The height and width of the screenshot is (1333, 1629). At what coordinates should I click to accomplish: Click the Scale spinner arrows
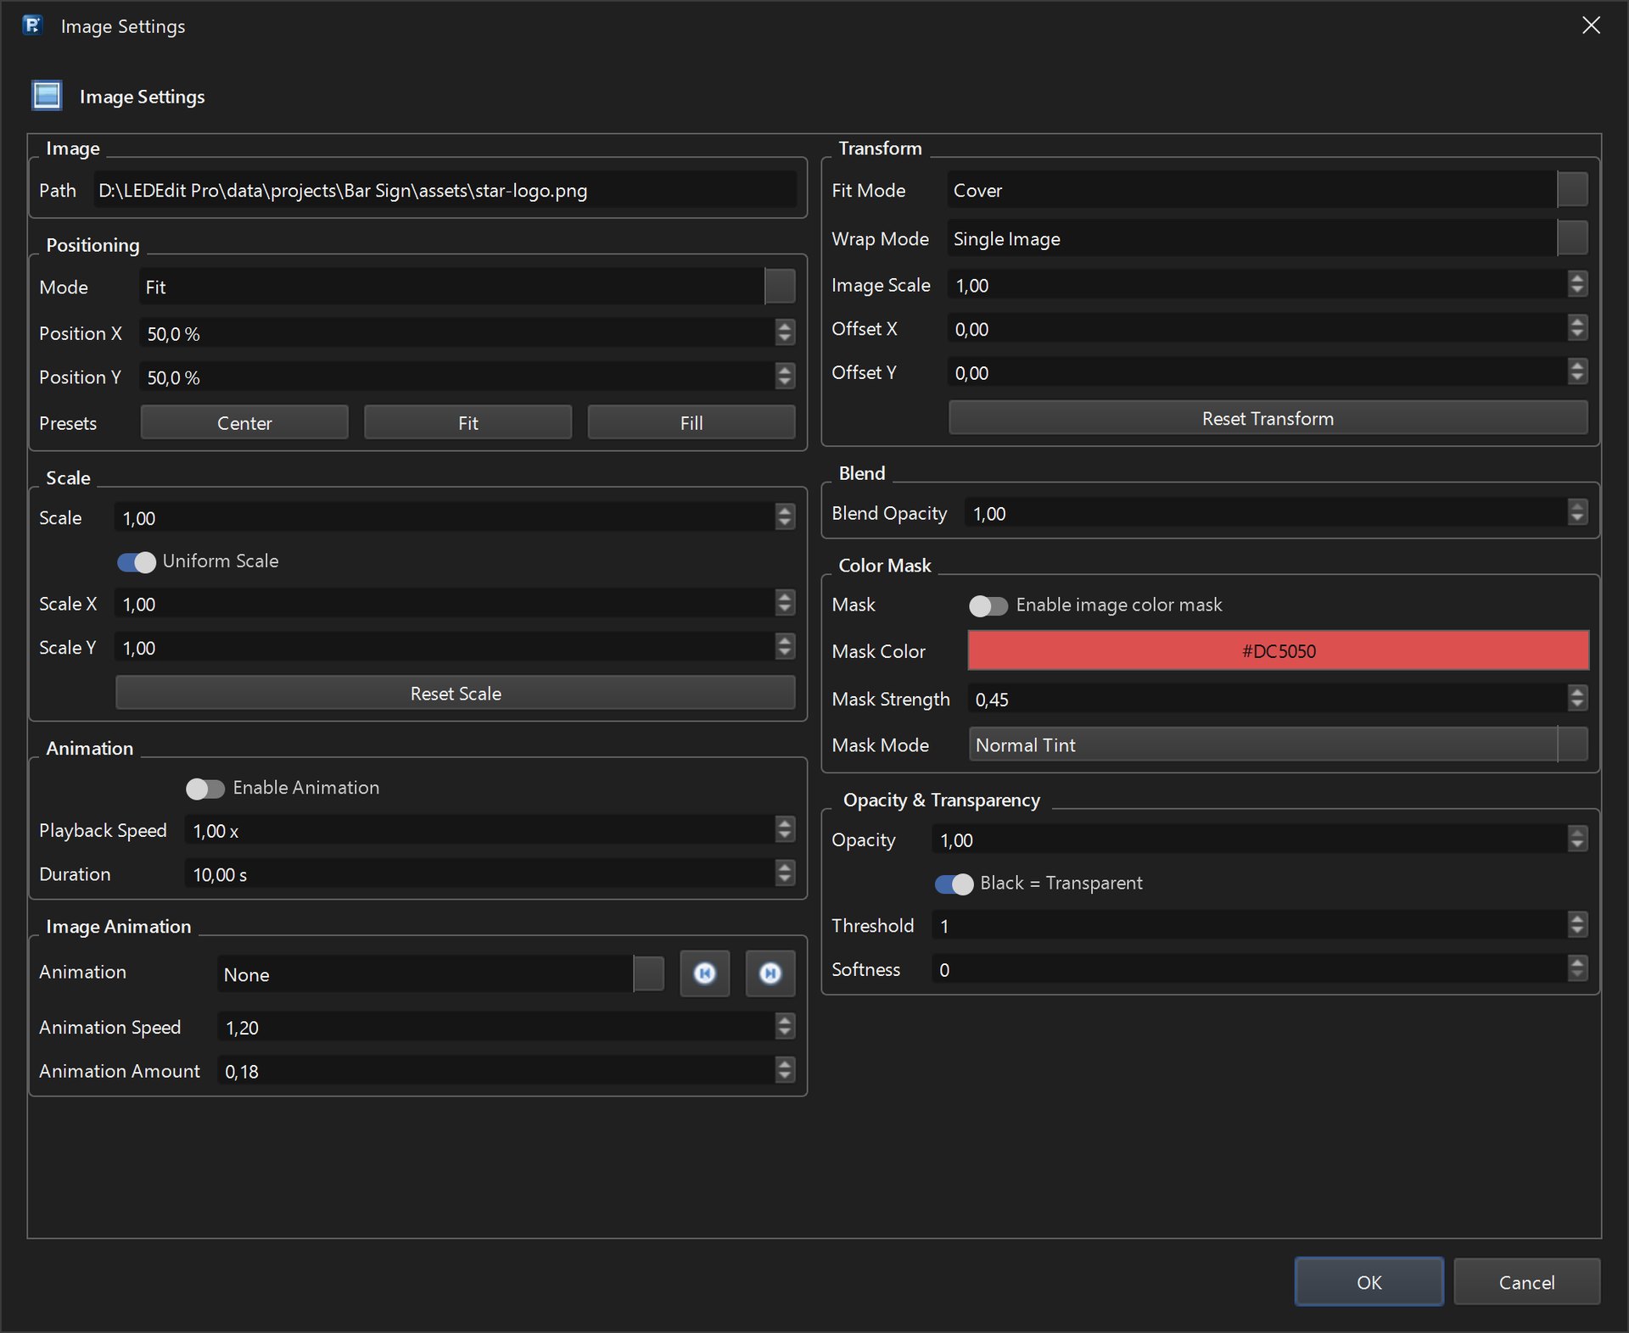coord(785,517)
